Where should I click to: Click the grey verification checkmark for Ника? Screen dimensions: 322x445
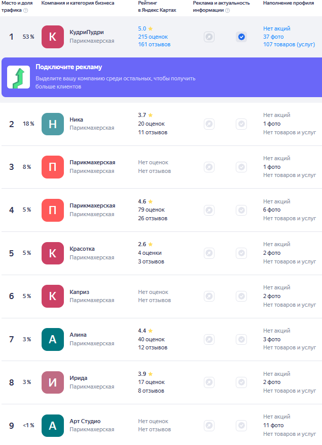point(241,124)
